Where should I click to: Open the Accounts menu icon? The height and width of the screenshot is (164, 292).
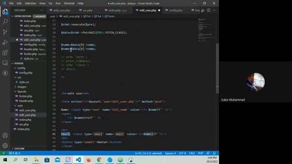pos(5,135)
